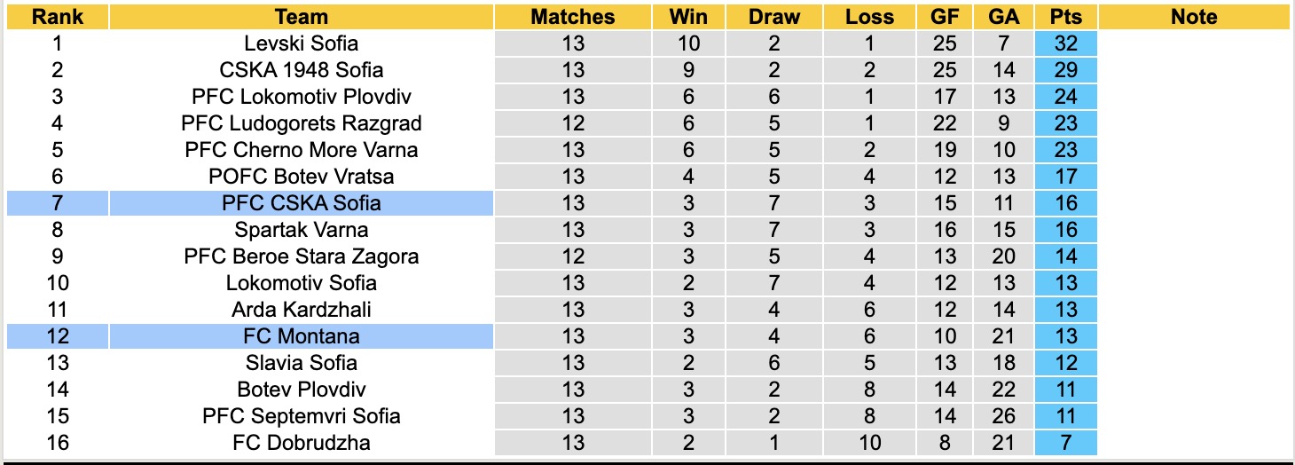Open the Levski Sofia team row
Screen dimensions: 1295x465
(x=301, y=43)
